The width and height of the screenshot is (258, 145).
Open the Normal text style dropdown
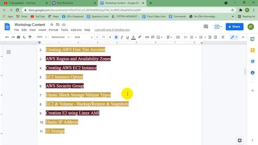pos(60,37)
